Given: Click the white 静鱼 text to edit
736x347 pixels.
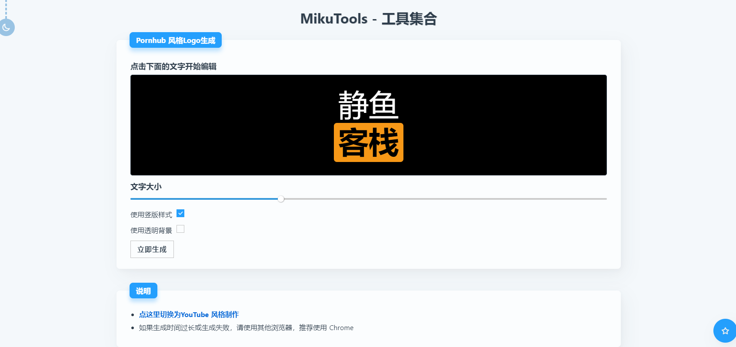Looking at the screenshot, I should point(368,105).
